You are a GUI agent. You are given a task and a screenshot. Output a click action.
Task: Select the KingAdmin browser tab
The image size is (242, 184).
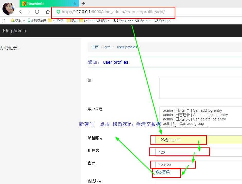click(x=49, y=4)
